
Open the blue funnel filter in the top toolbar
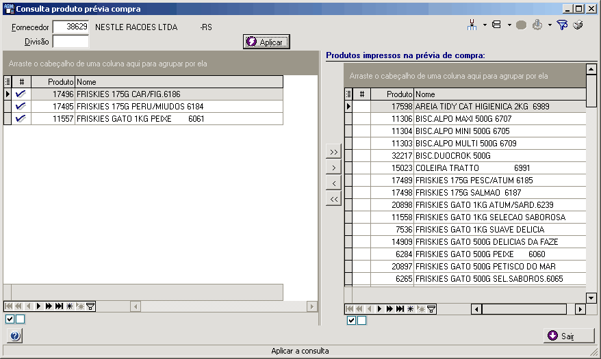coord(562,25)
